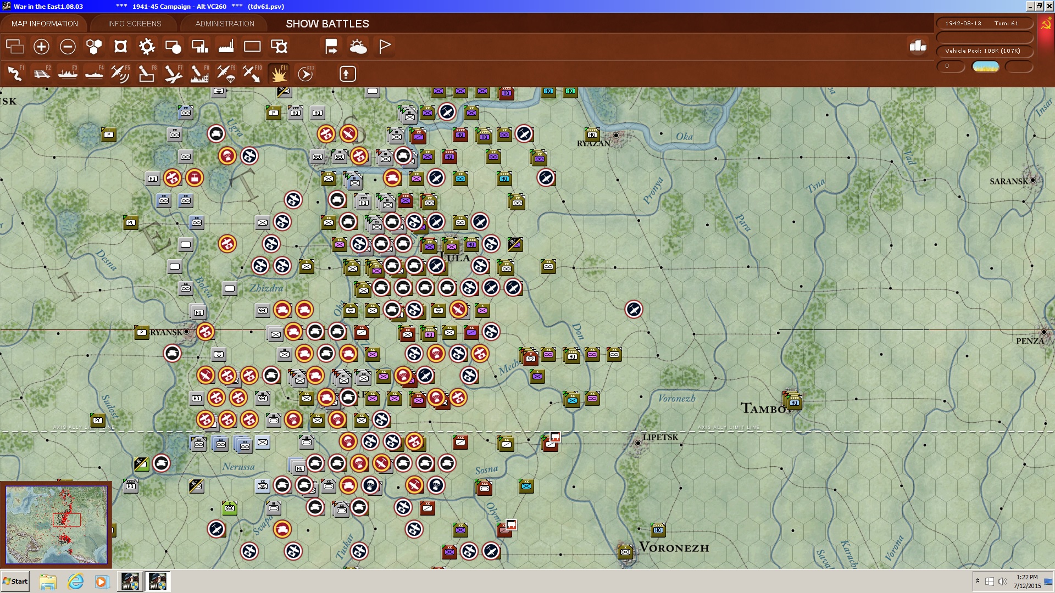Select F7 bomb airfield mode icon

pyautogui.click(x=173, y=74)
